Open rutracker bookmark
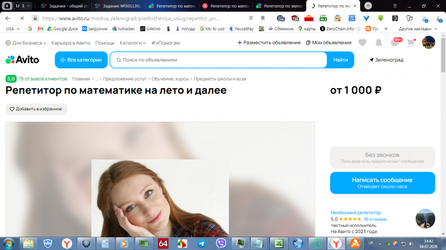 click(x=124, y=28)
